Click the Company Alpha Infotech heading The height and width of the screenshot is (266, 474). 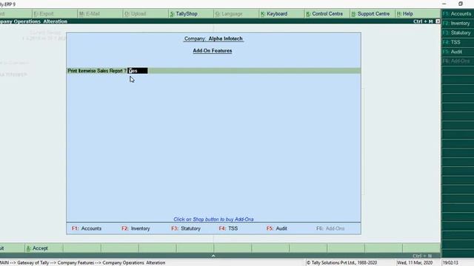(213, 38)
